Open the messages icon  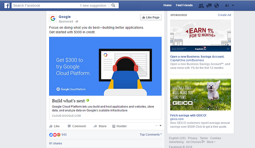point(209,5)
